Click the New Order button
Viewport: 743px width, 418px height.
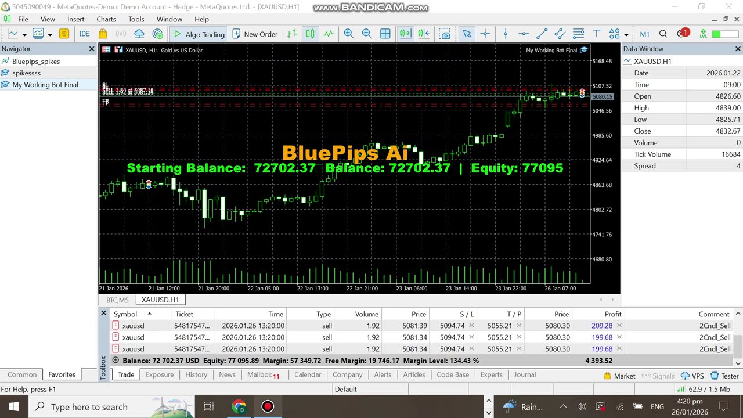[255, 34]
